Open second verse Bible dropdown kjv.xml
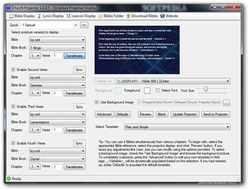This screenshot has width=249, height=190. [57, 77]
